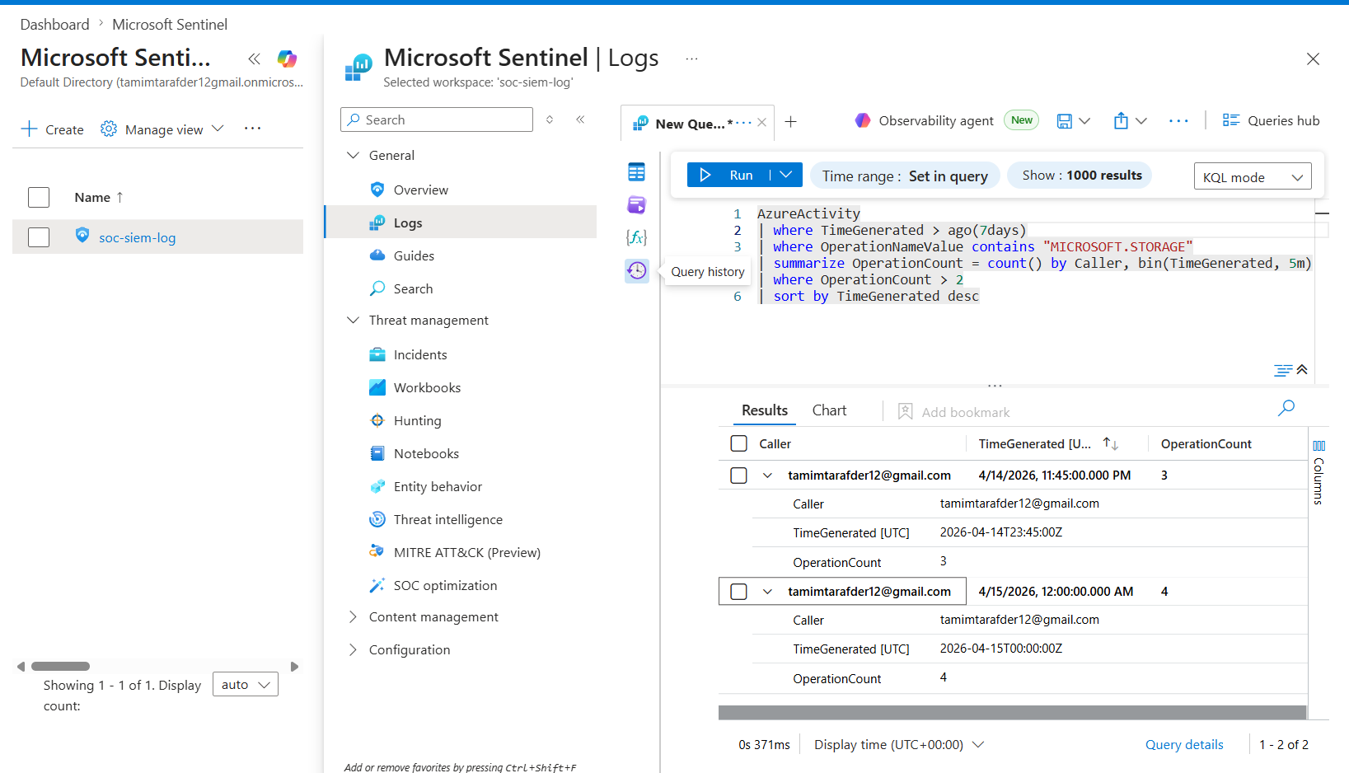This screenshot has height=773, width=1349.
Task: Add a new query tab
Action: [x=791, y=122]
